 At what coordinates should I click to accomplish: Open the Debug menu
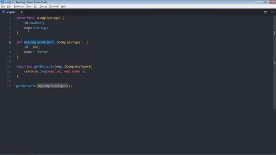pyautogui.click(x=43, y=6)
